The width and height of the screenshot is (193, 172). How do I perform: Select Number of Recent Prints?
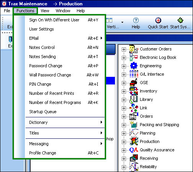[65, 93]
